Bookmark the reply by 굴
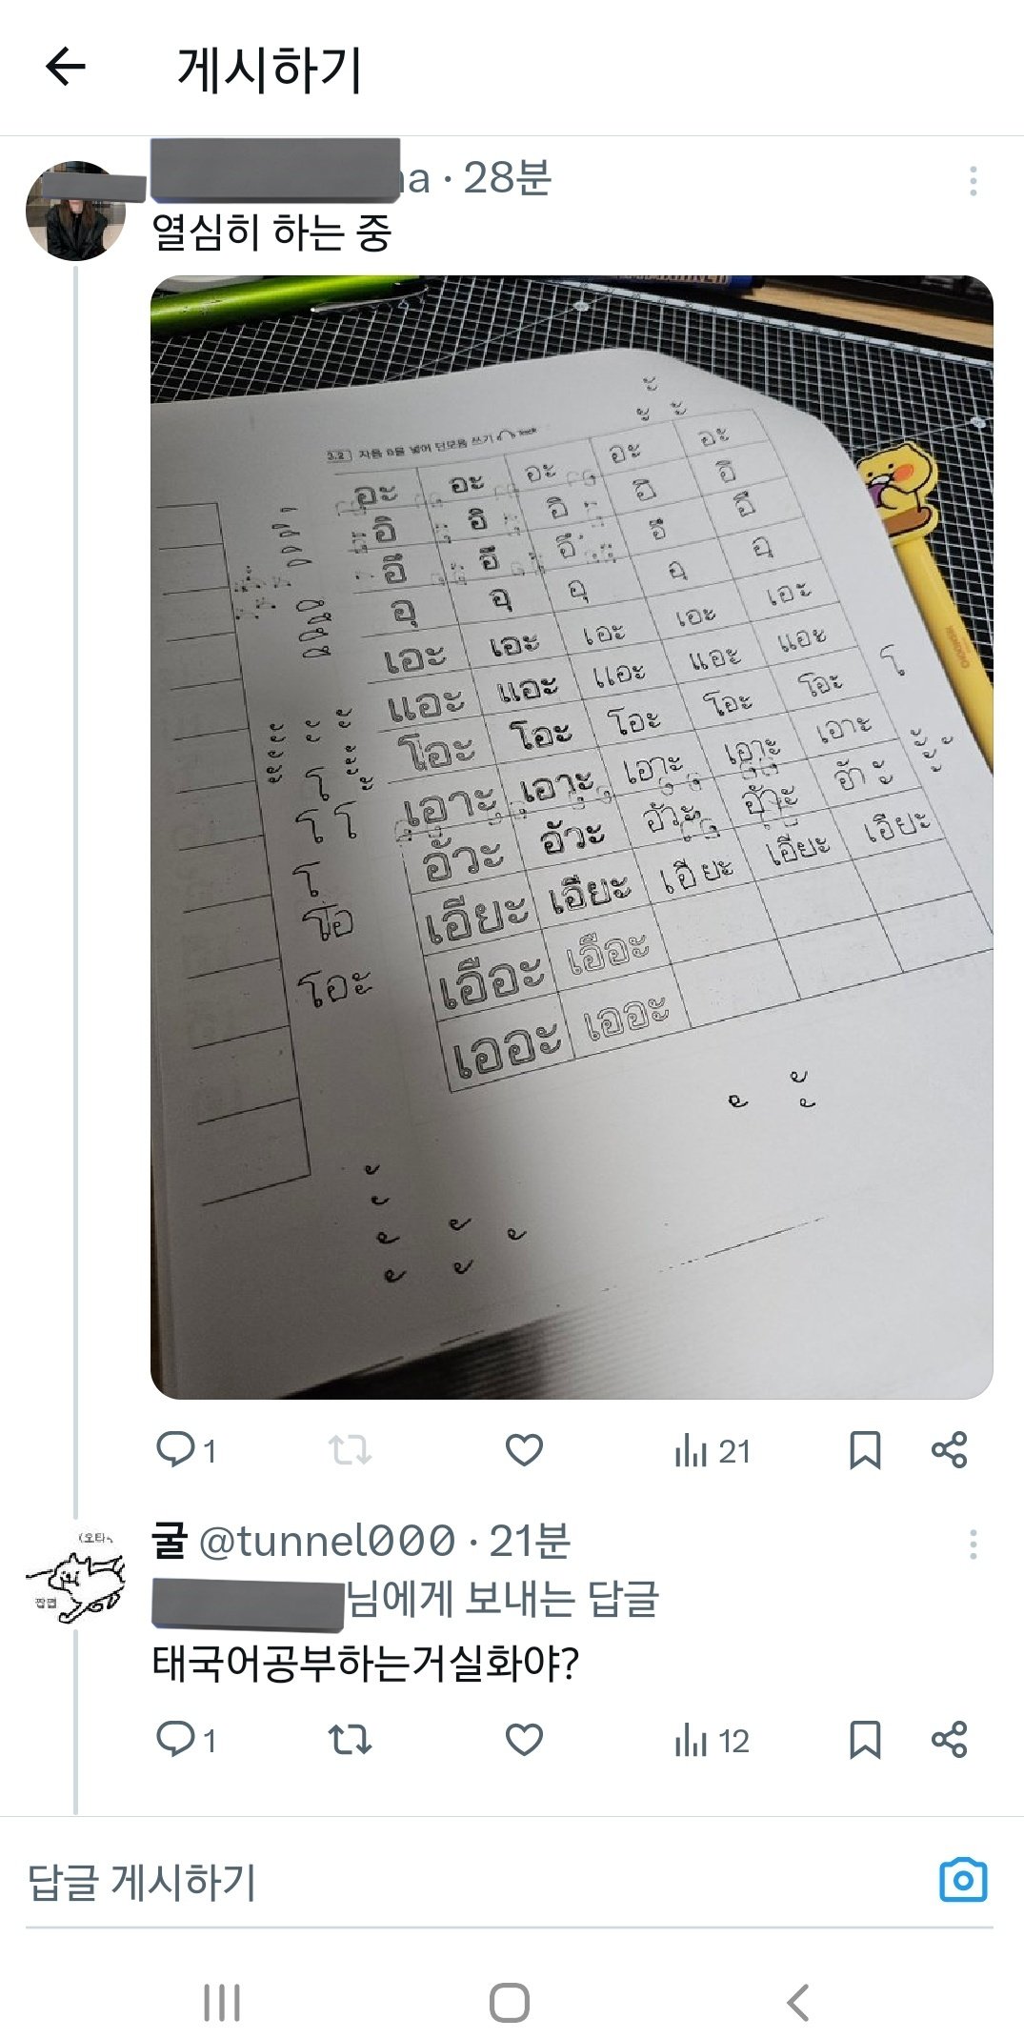 click(x=865, y=1740)
